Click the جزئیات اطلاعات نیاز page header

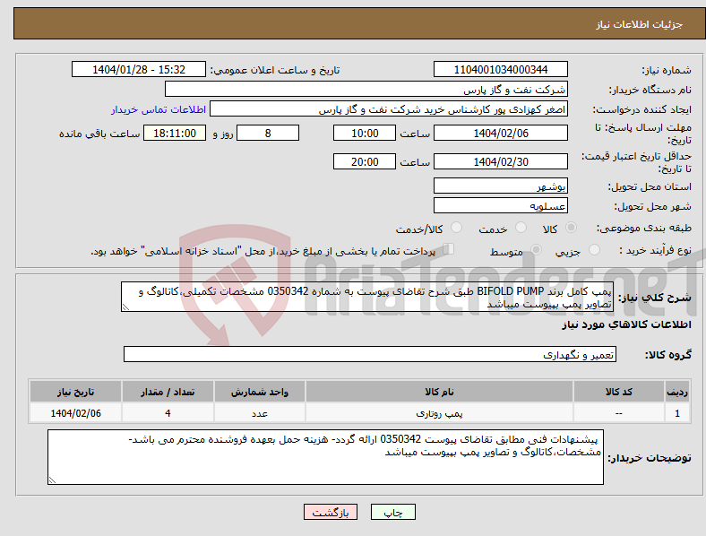point(640,24)
